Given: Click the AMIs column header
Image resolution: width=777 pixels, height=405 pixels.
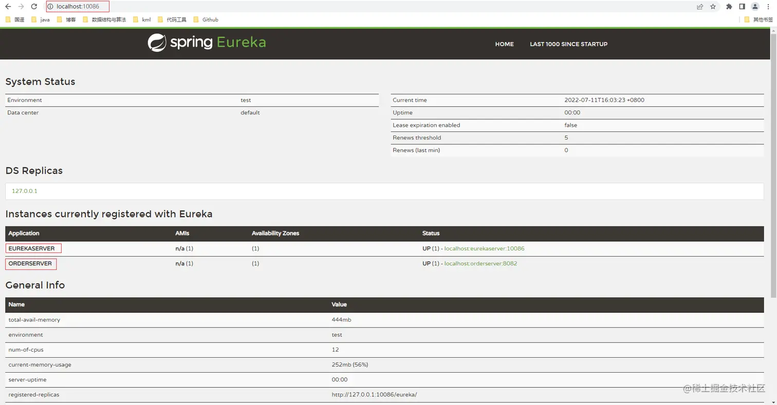Looking at the screenshot, I should tap(182, 233).
